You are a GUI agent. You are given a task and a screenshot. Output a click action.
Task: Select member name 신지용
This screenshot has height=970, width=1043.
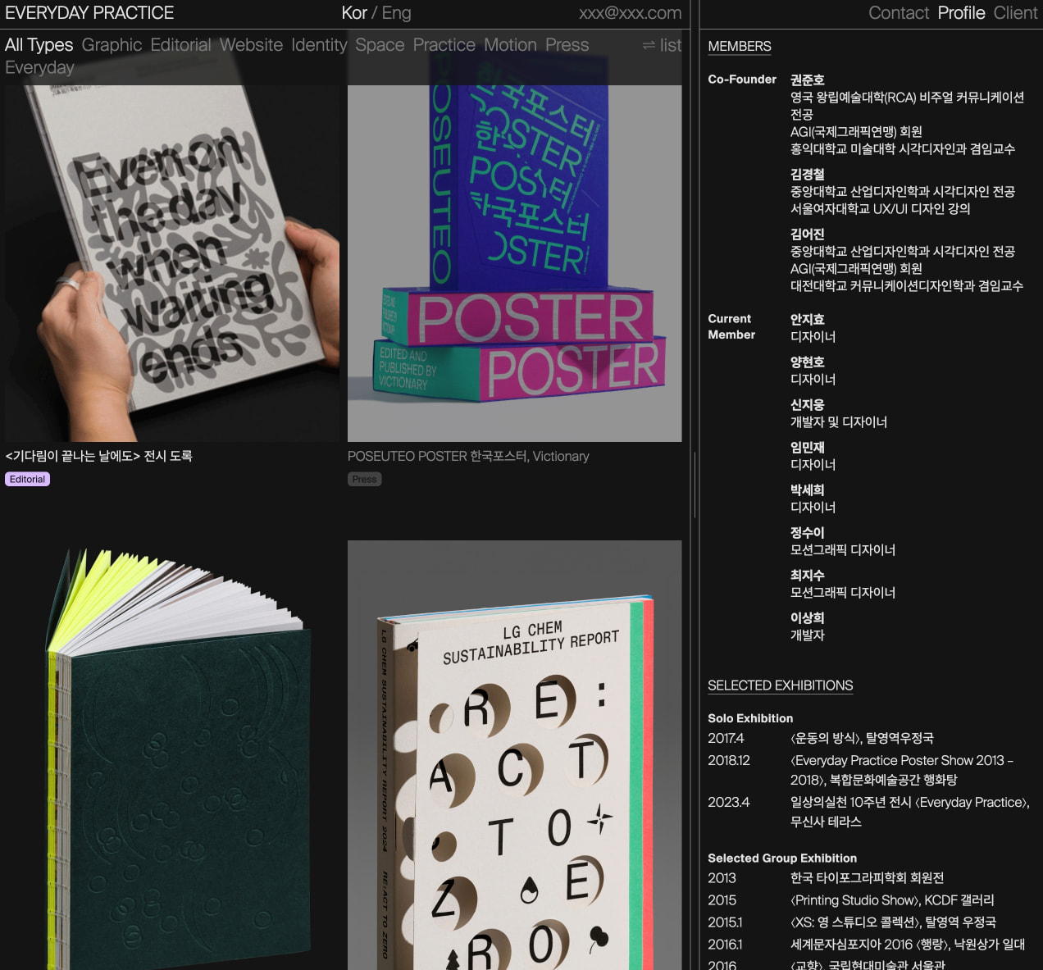point(808,404)
